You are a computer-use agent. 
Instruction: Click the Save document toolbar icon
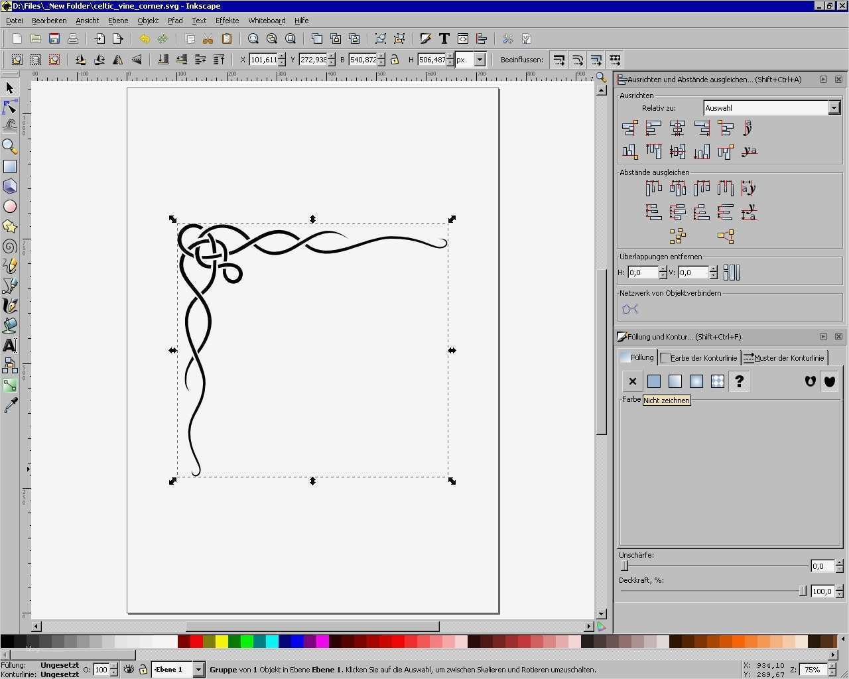54,39
